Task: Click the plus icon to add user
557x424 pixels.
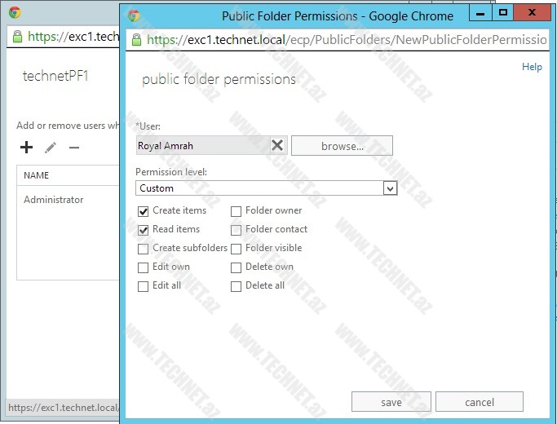Action: pyautogui.click(x=27, y=148)
